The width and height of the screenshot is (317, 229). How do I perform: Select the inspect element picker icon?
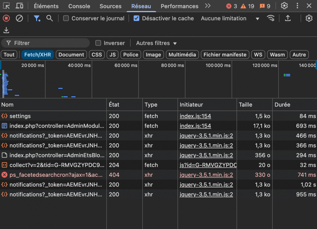(x=6, y=6)
